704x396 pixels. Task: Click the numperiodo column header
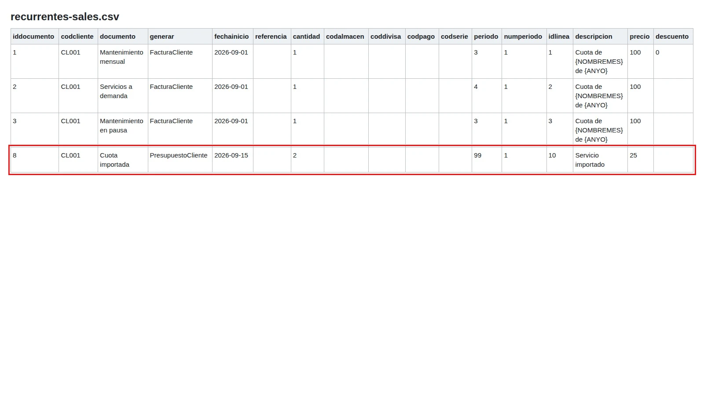(x=524, y=37)
